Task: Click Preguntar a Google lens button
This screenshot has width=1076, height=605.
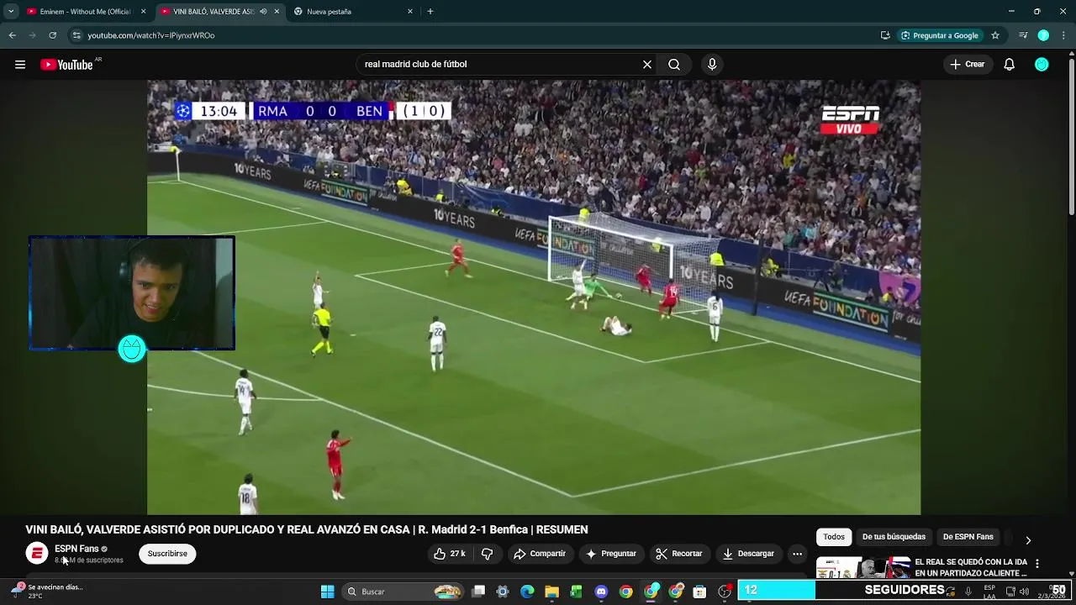Action: pos(940,35)
